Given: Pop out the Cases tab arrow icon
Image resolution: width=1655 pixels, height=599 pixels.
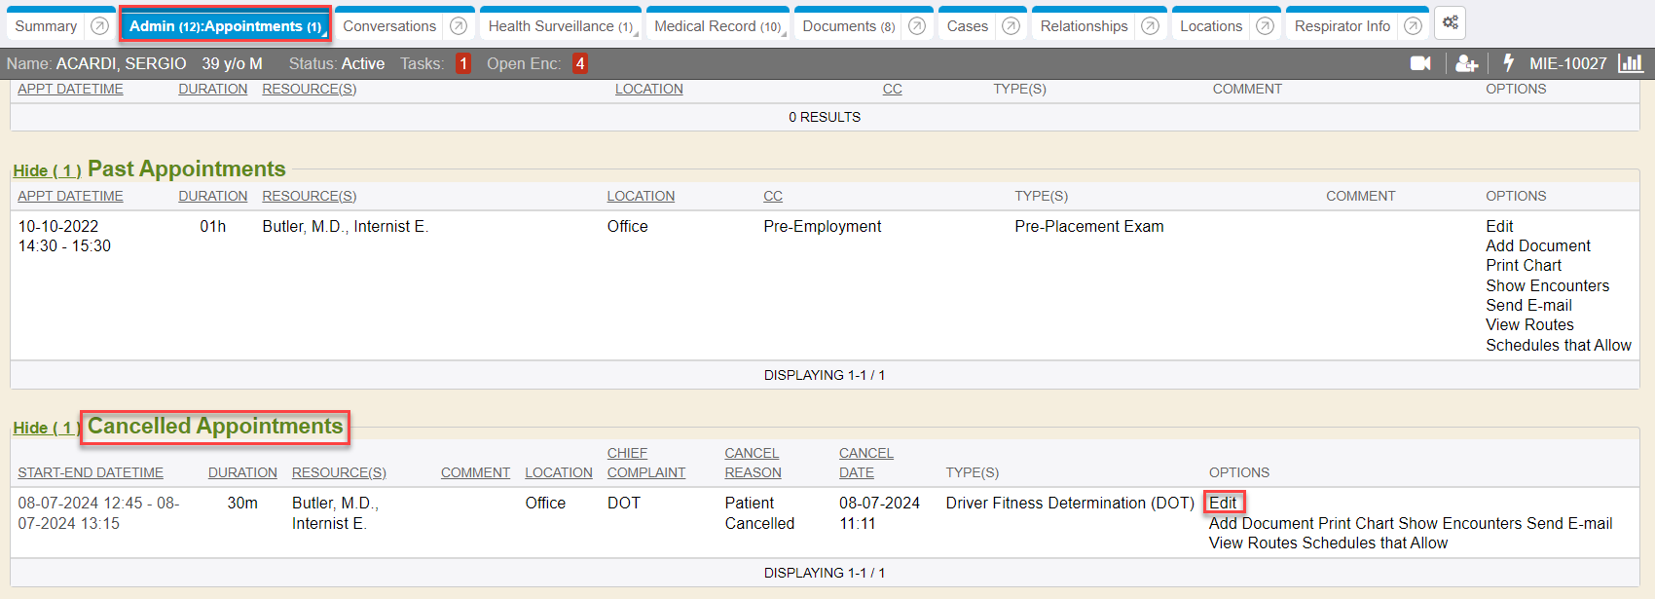Looking at the screenshot, I should 1011,26.
